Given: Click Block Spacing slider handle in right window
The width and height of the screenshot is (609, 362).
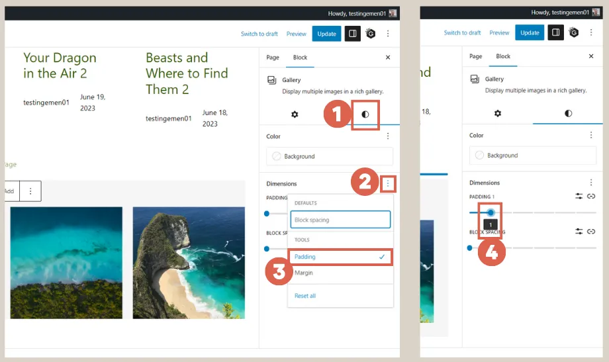Looking at the screenshot, I should [x=469, y=248].
